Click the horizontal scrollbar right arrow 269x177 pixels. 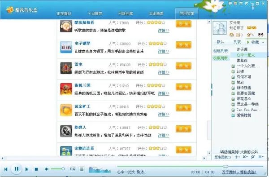coord(204,158)
